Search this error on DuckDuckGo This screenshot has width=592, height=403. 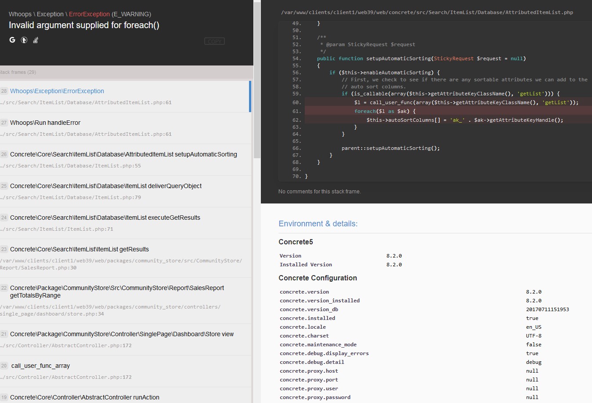pyautogui.click(x=24, y=40)
